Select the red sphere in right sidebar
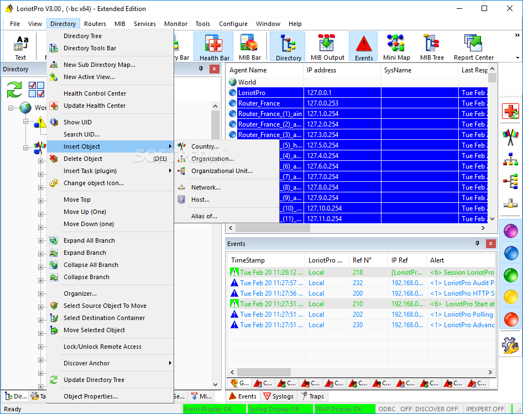 [511, 319]
